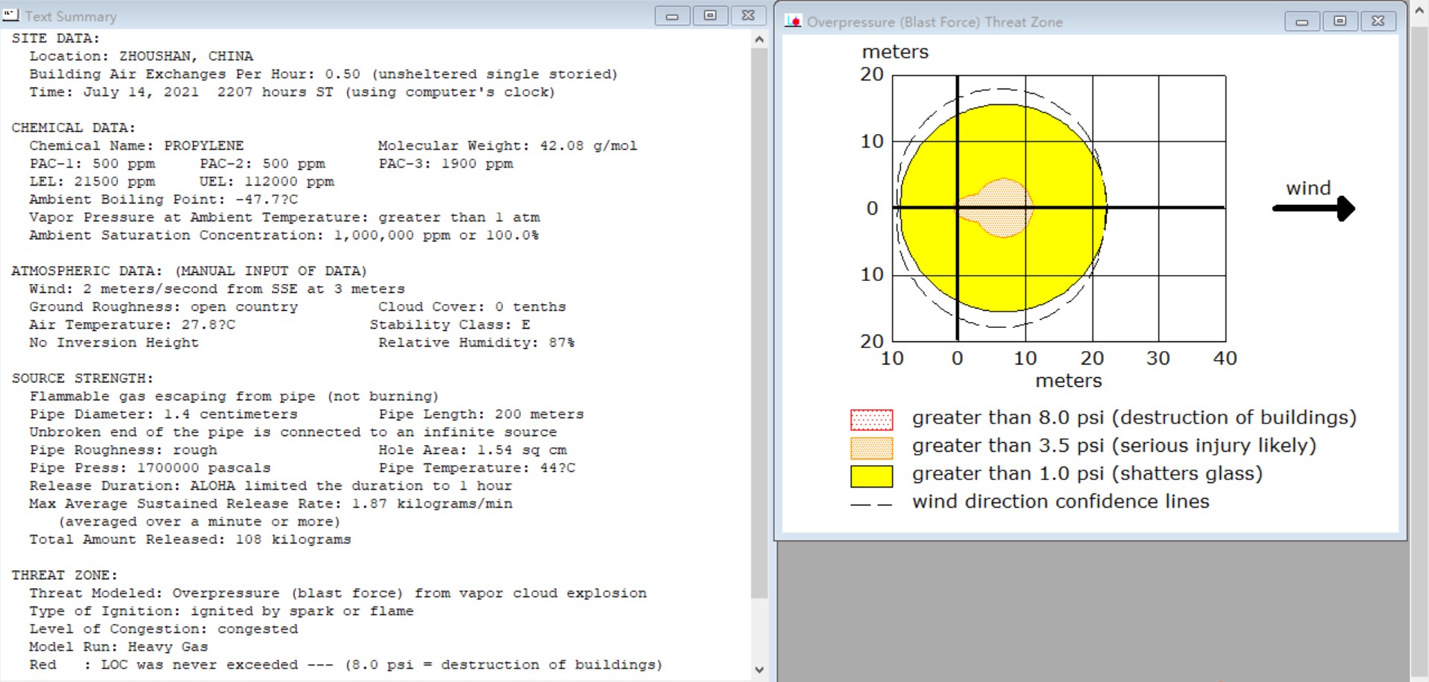Click the Text Summary vertical scrollbar thumb
This screenshot has height=682, width=1429.
coord(759,324)
